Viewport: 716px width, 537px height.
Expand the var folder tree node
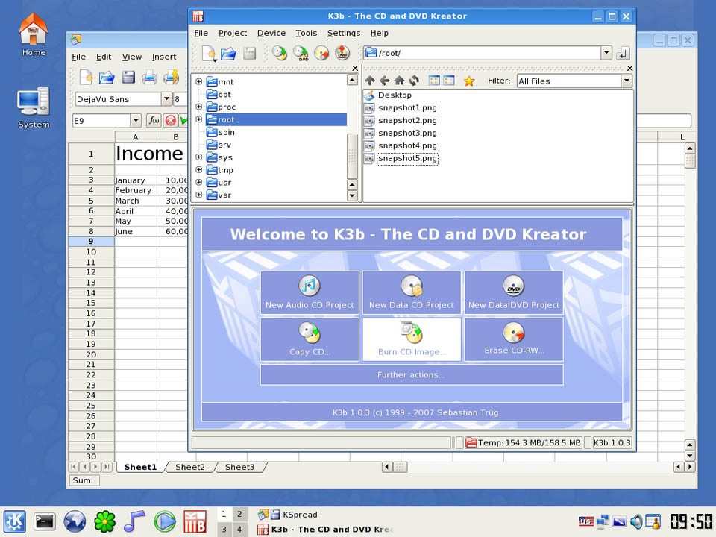[198, 195]
